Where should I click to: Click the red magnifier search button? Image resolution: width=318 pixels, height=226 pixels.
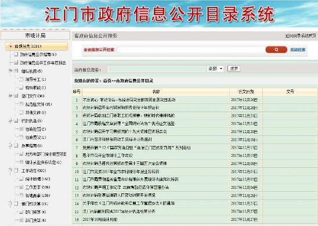[276, 49]
